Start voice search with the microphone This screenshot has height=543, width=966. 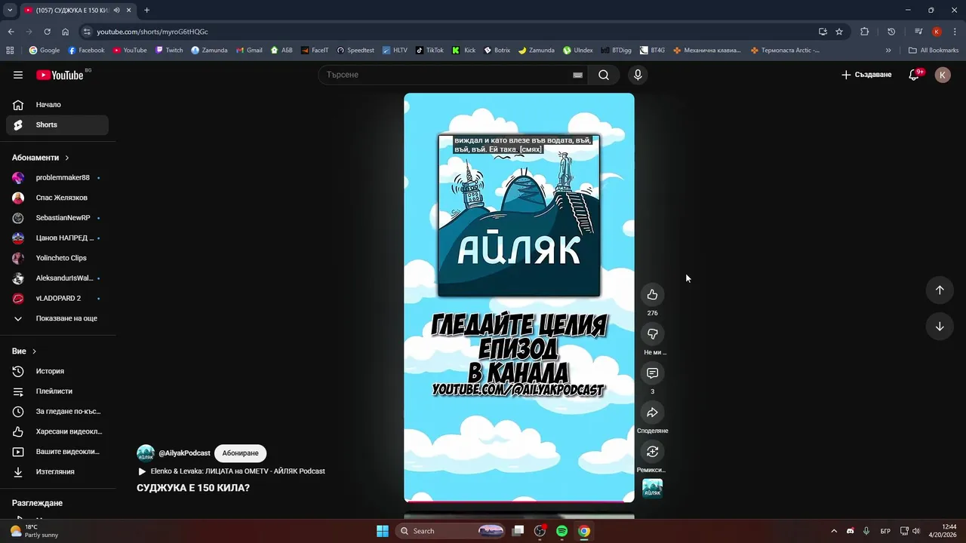point(638,75)
